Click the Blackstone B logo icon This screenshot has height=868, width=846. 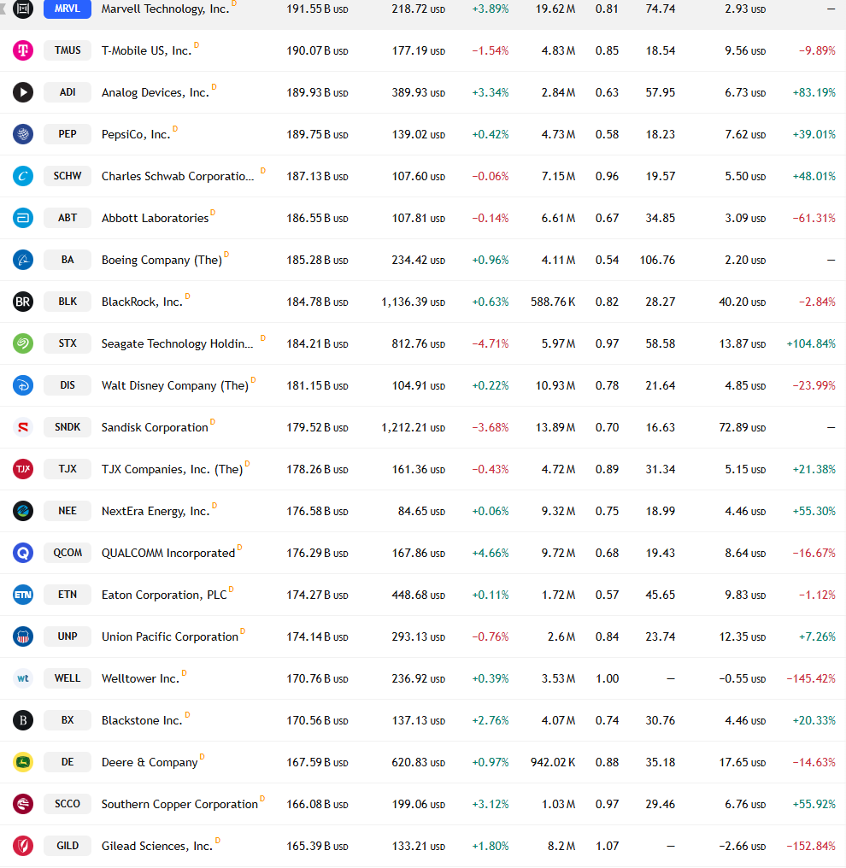(x=23, y=720)
